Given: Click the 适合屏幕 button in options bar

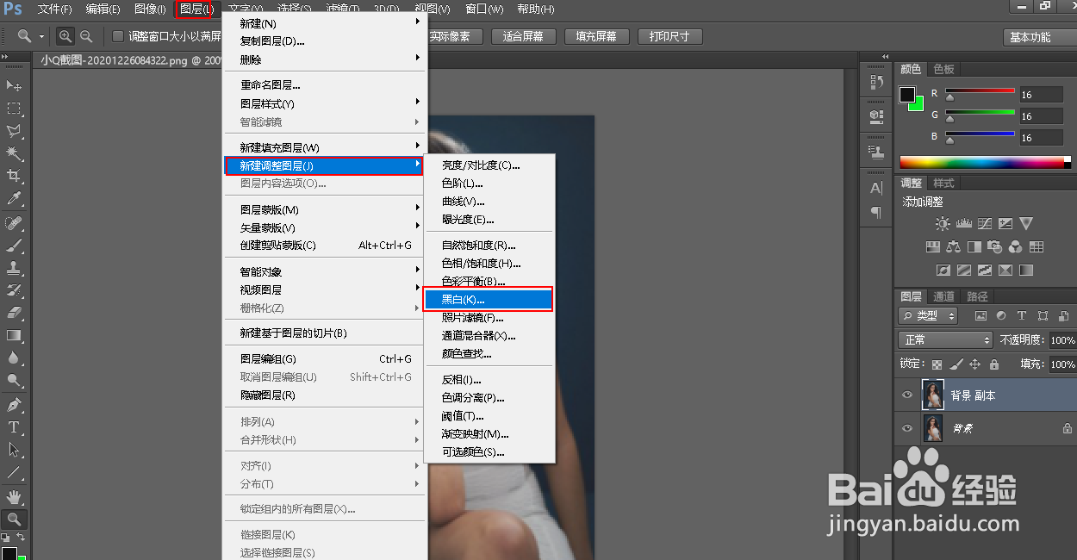Looking at the screenshot, I should click(x=523, y=36).
